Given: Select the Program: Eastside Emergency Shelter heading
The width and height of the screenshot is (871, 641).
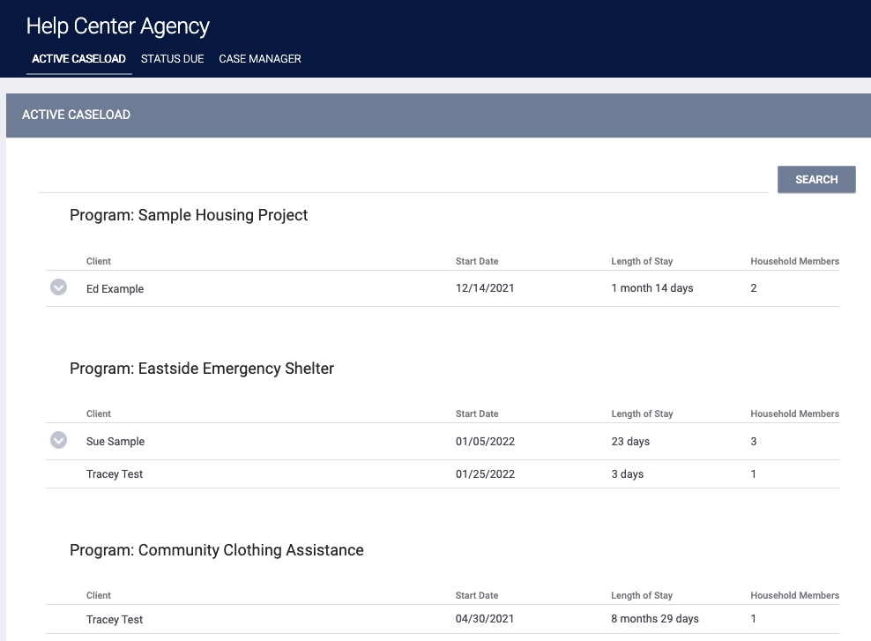Looking at the screenshot, I should coord(202,369).
